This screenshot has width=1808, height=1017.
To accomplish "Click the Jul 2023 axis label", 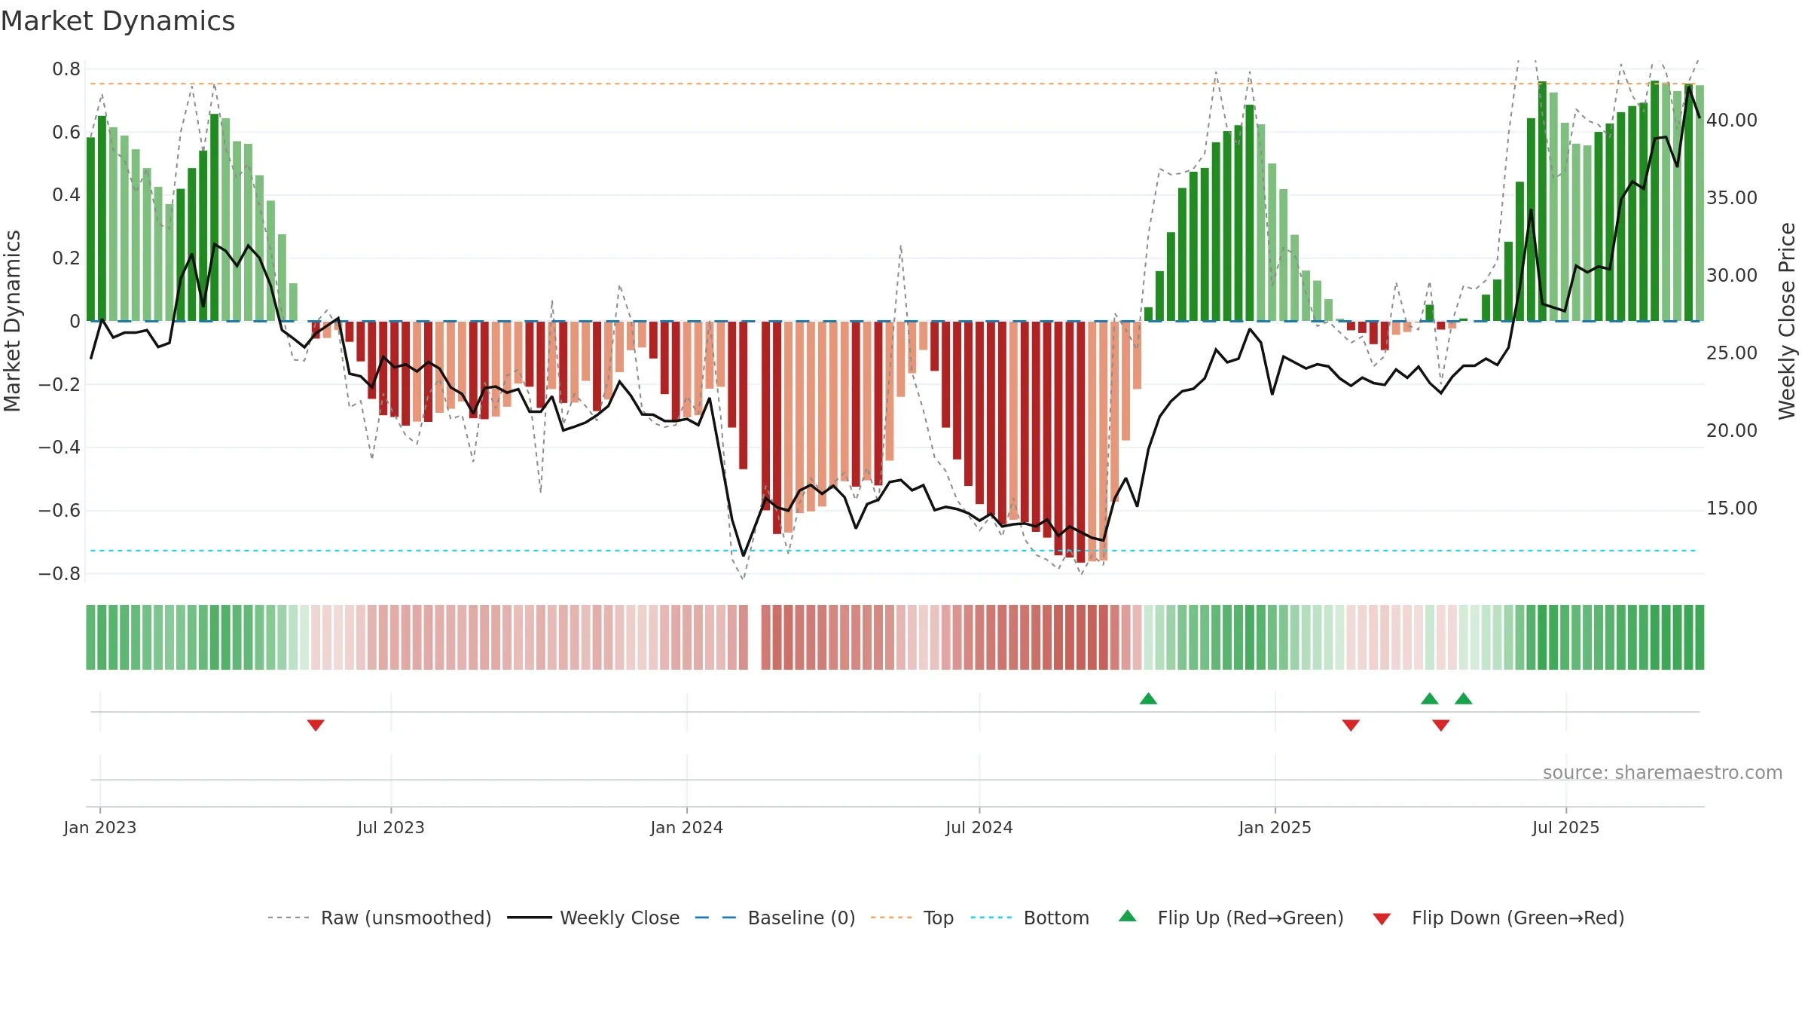I will [391, 827].
